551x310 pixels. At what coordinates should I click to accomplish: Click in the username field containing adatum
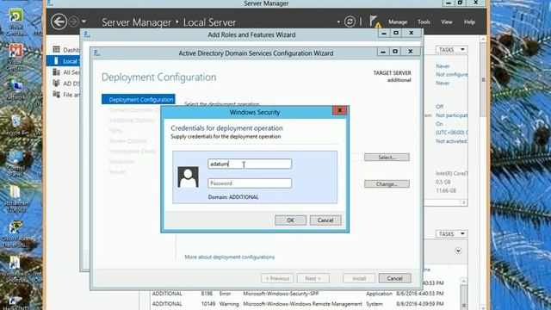(250, 164)
